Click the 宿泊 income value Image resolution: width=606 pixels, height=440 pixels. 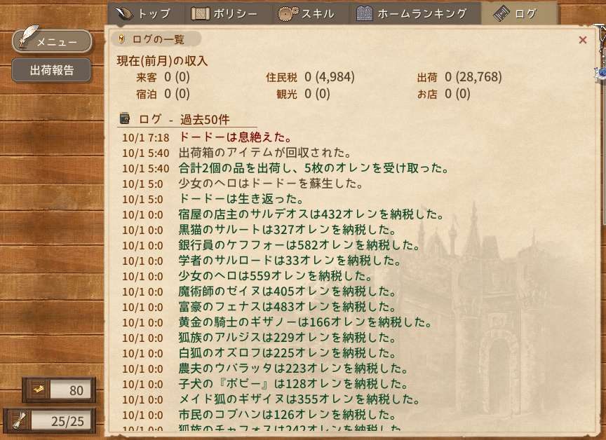(177, 93)
